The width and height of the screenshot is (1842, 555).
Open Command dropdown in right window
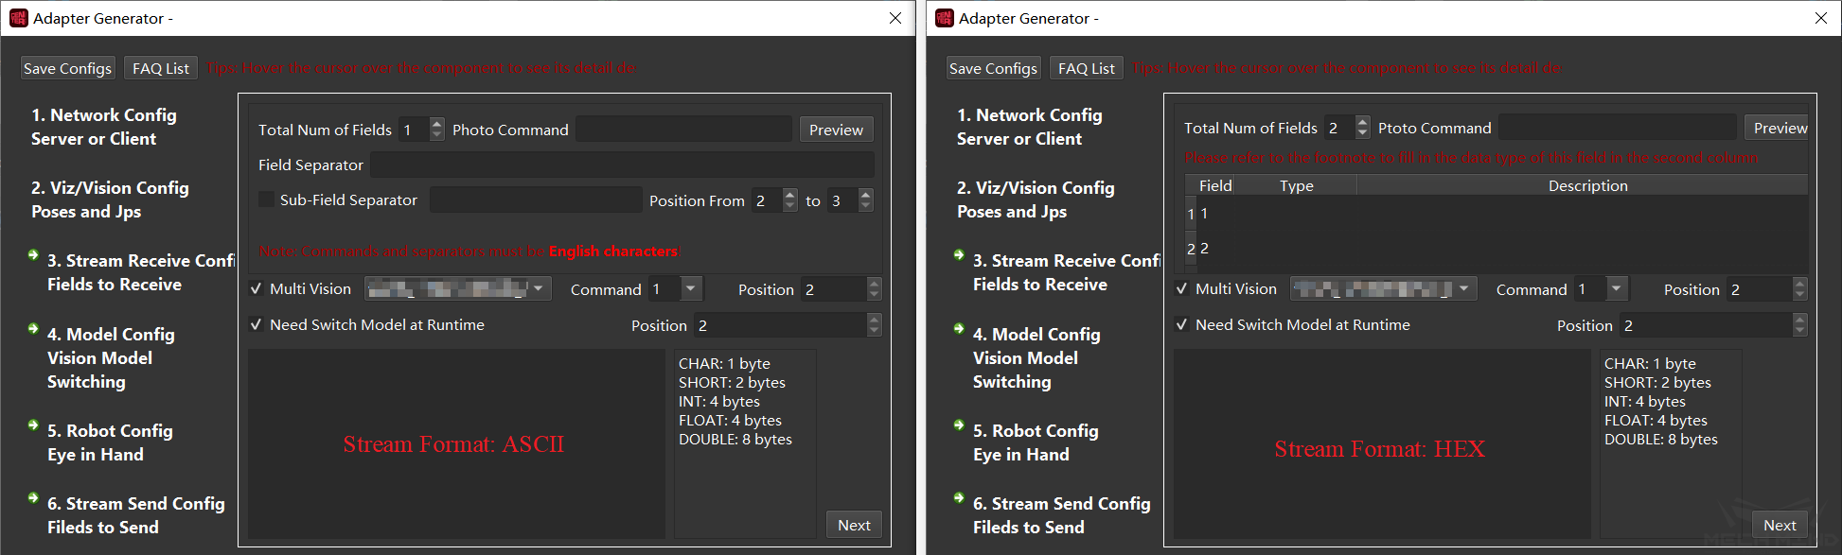click(x=1601, y=288)
